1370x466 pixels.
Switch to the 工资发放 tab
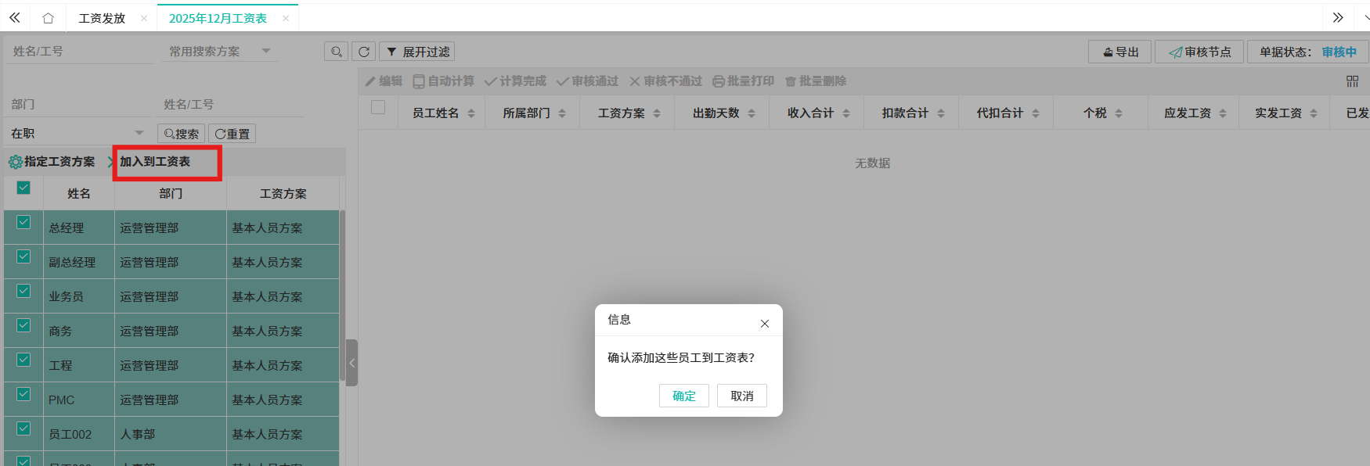point(102,18)
